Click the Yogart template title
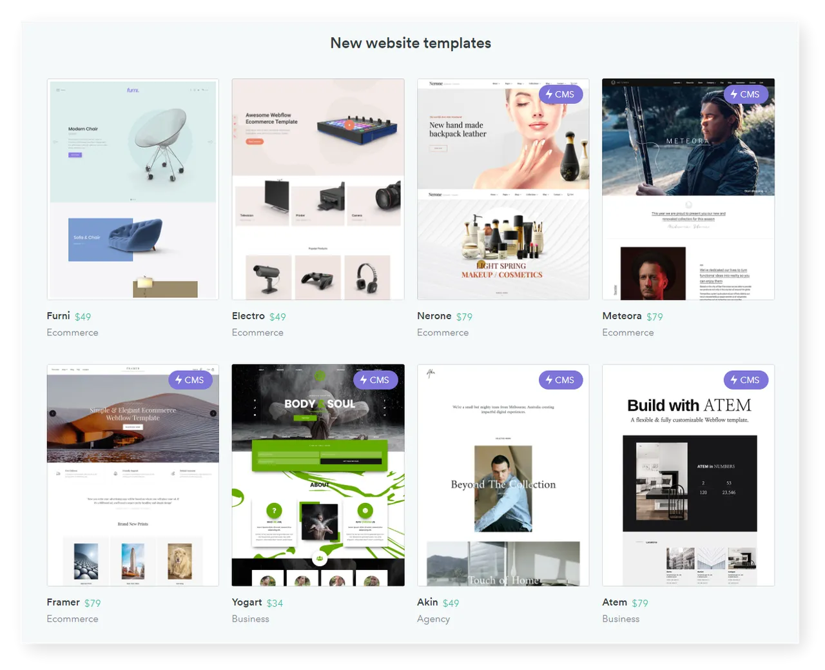The height and width of the screenshot is (670, 825). [247, 602]
